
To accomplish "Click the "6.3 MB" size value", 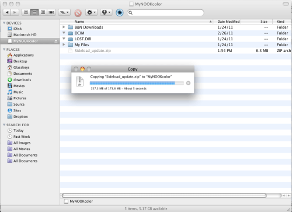I will pos(262,51).
